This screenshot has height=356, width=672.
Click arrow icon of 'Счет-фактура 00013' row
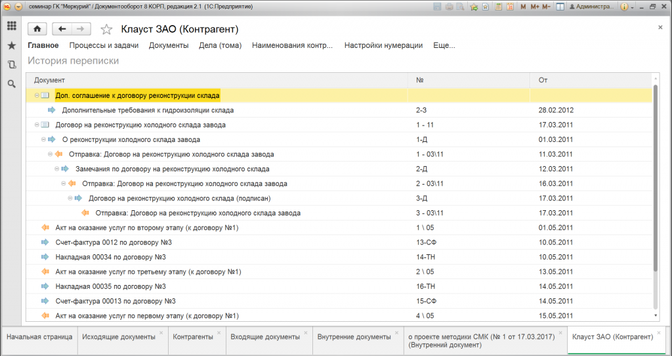pyautogui.click(x=45, y=301)
